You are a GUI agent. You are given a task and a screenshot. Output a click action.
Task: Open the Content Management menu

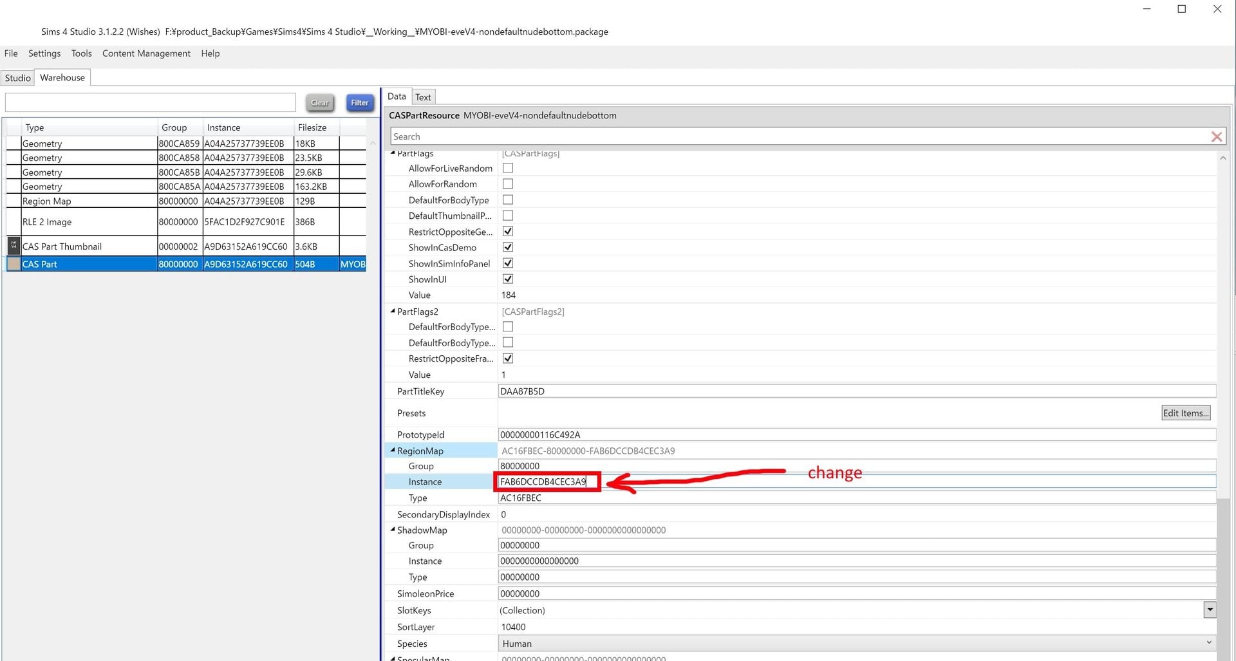click(x=146, y=53)
